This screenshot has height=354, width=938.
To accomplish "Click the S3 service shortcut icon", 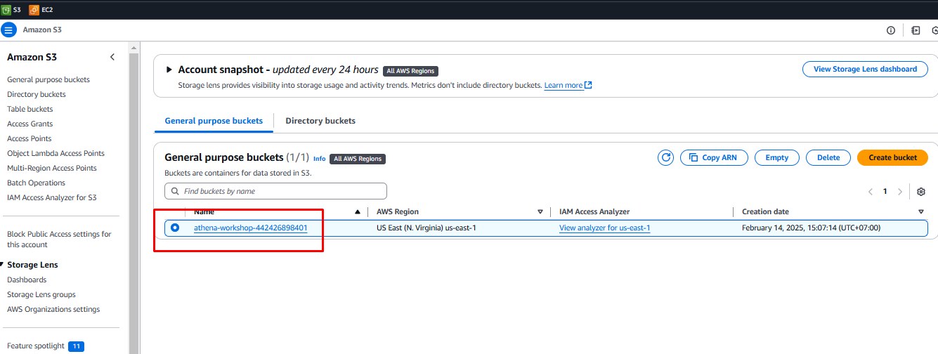I will (x=6, y=10).
